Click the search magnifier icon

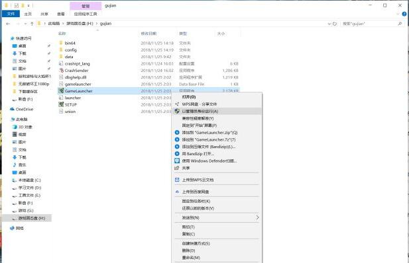[400, 24]
